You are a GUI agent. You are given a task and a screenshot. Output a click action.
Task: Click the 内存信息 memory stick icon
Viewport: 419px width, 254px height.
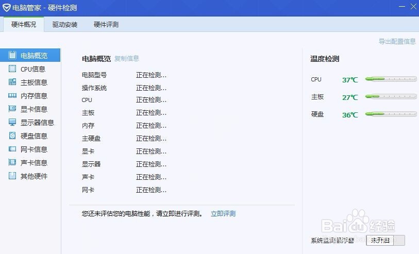(x=12, y=95)
